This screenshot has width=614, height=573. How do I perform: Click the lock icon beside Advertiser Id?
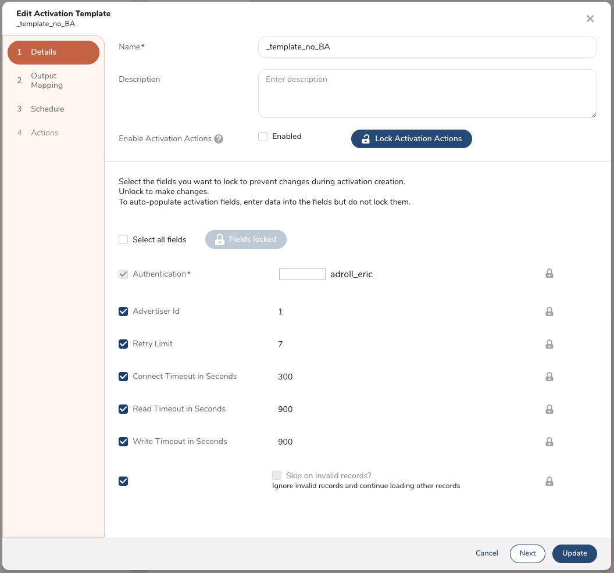549,311
